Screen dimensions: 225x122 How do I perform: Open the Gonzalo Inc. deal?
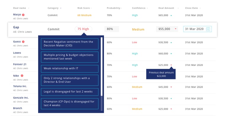[21, 98]
